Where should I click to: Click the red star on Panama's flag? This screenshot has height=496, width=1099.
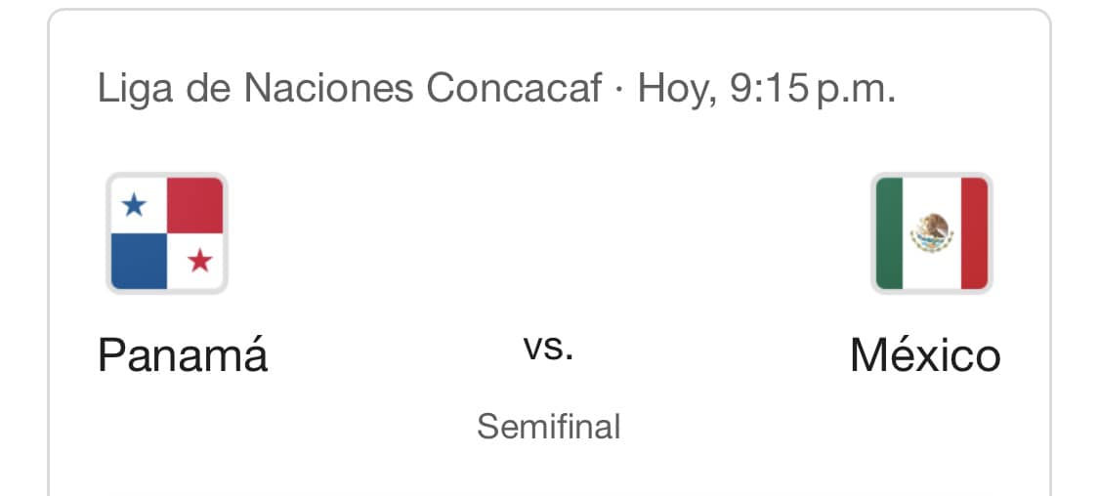pos(199,261)
